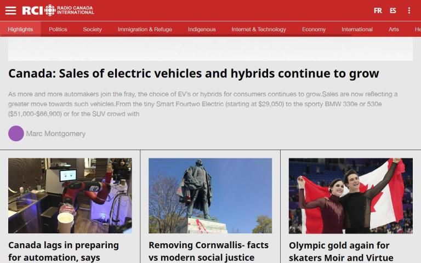Switch site language to ES
Image resolution: width=421 pixels, height=263 pixels.
[393, 10]
